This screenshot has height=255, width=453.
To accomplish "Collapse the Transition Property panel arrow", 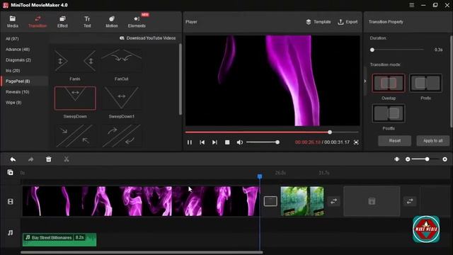I will coord(365,81).
